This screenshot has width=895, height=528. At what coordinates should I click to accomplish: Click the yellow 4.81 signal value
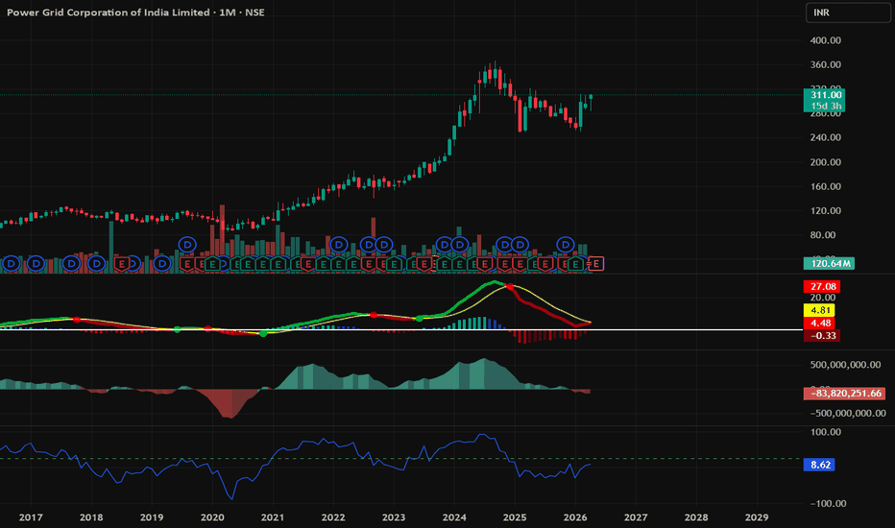pyautogui.click(x=820, y=310)
